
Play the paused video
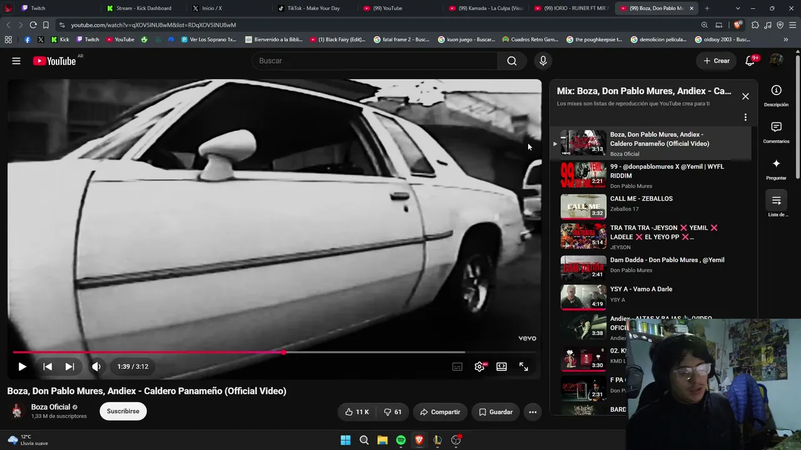click(22, 367)
